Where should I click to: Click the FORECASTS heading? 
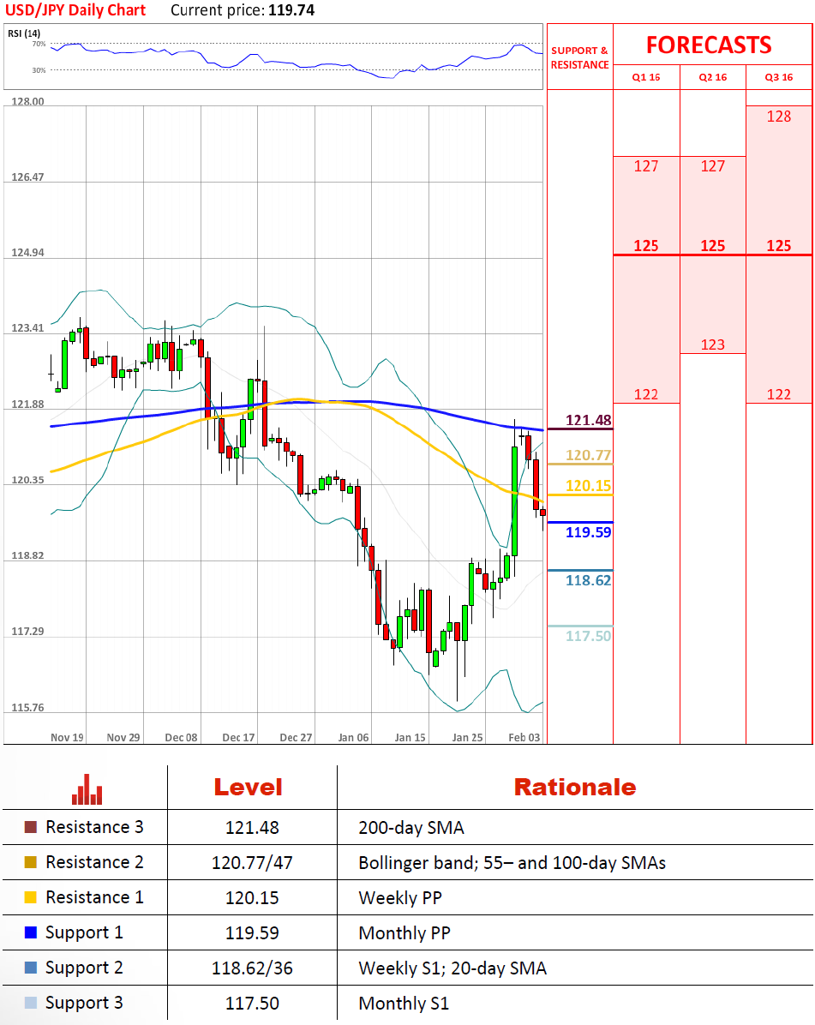click(709, 45)
